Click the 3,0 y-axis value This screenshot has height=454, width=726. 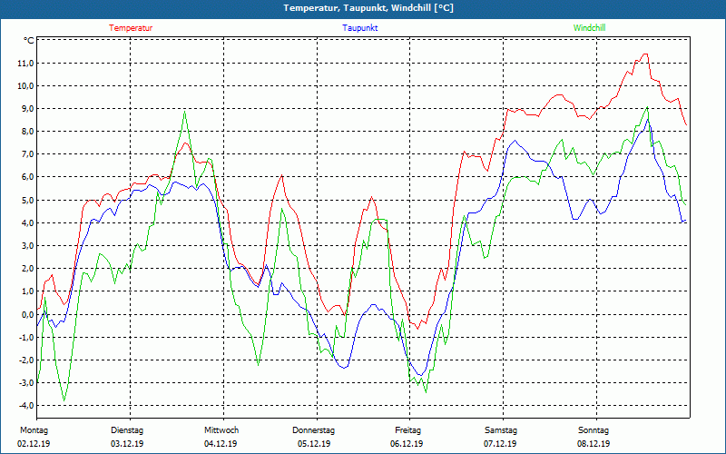pos(26,245)
